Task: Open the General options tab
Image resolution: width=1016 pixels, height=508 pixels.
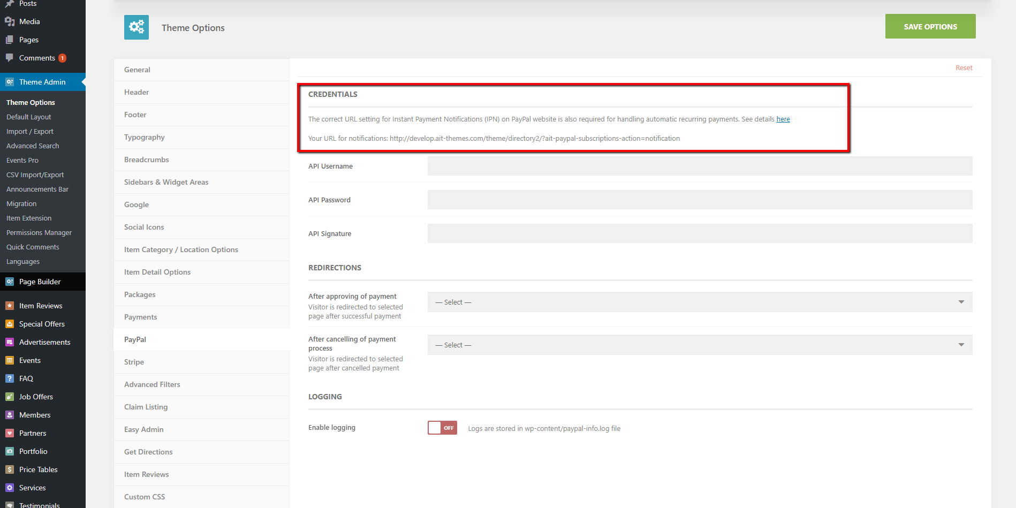Action: point(201,70)
